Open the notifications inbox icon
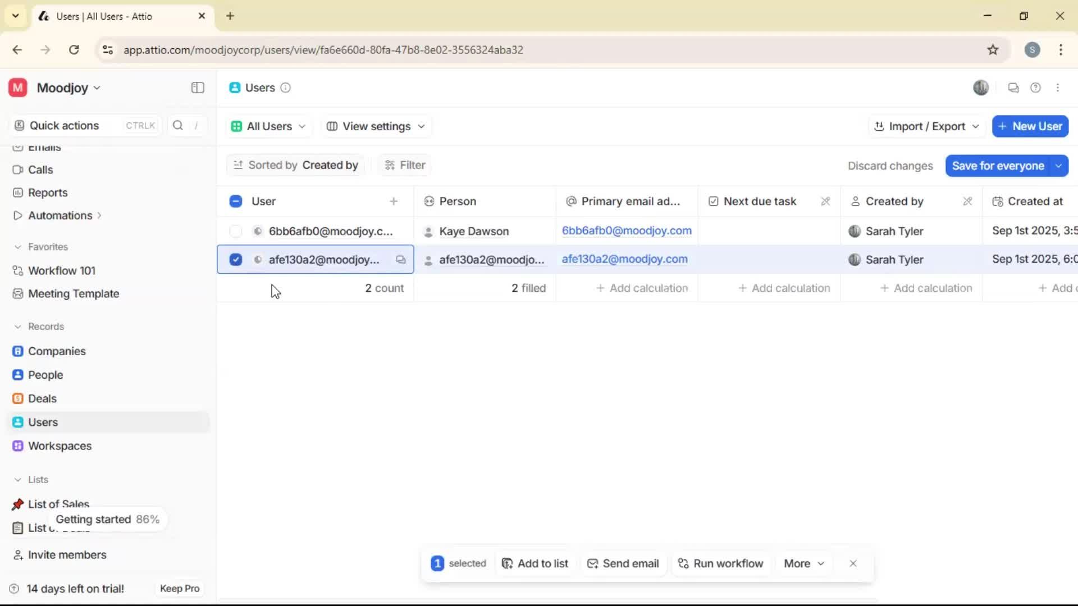 pyautogui.click(x=1013, y=88)
